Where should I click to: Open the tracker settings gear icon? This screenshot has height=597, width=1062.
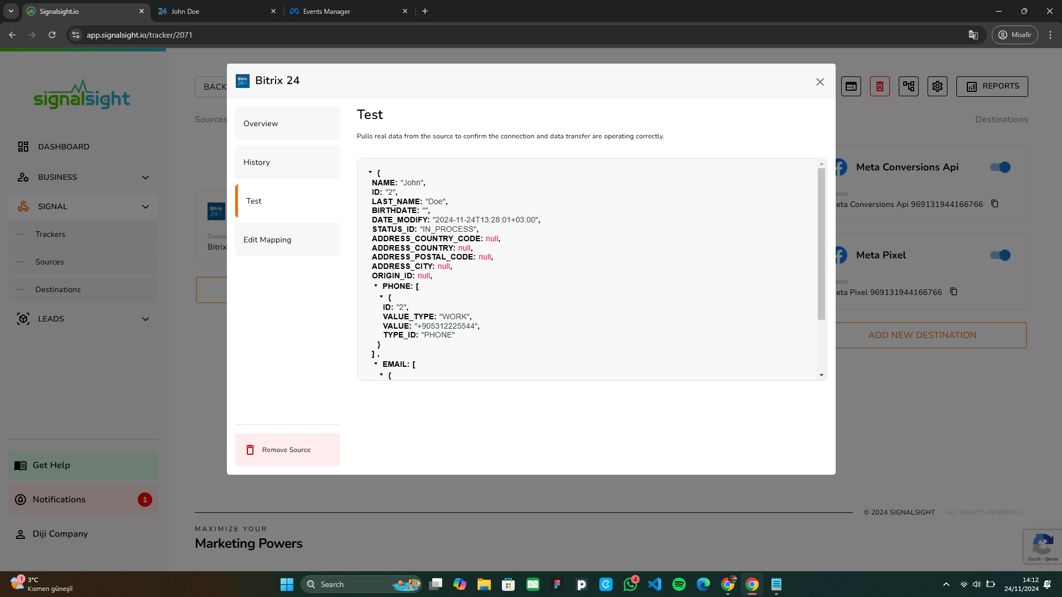tap(937, 86)
